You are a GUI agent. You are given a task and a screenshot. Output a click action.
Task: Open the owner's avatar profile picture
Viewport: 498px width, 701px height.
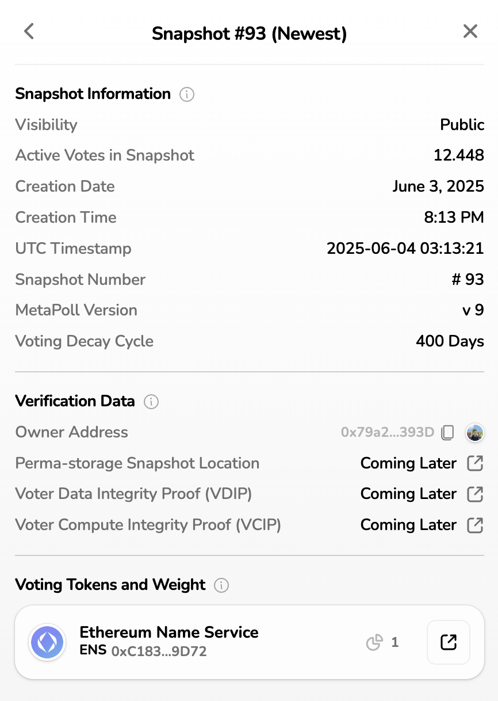[475, 432]
